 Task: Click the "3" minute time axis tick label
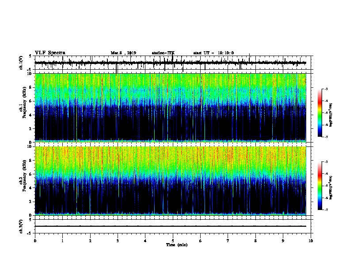tap(118, 241)
